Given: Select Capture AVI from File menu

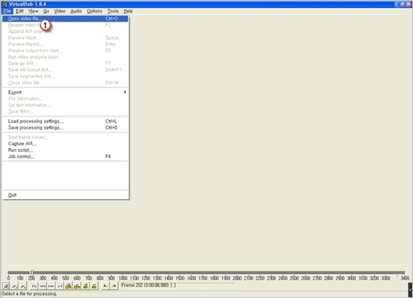Looking at the screenshot, I should [x=65, y=144].
